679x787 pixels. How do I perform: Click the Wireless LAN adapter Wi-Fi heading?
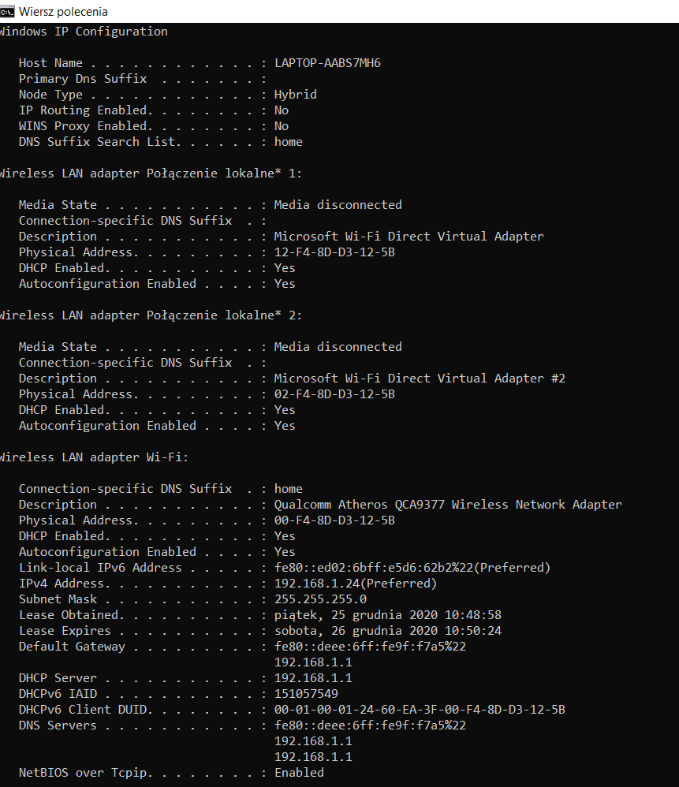click(94, 457)
